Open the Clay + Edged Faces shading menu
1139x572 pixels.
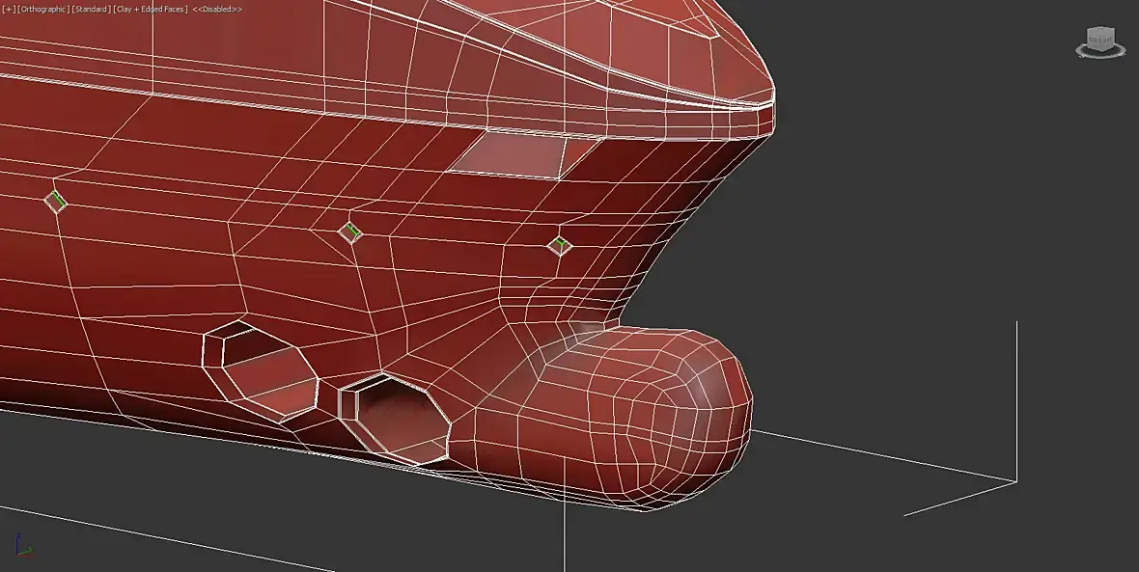coord(151,10)
